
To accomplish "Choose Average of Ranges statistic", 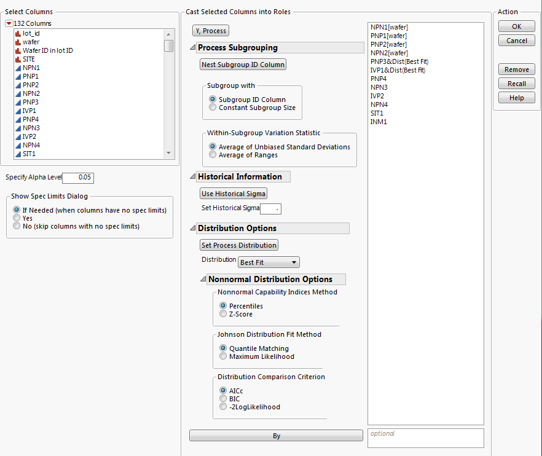I will coord(213,155).
